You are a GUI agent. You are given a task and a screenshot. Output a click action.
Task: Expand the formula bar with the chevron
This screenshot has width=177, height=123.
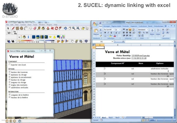[x=175, y=41]
